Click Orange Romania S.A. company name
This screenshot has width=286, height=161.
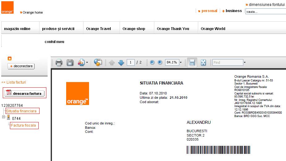251,76
